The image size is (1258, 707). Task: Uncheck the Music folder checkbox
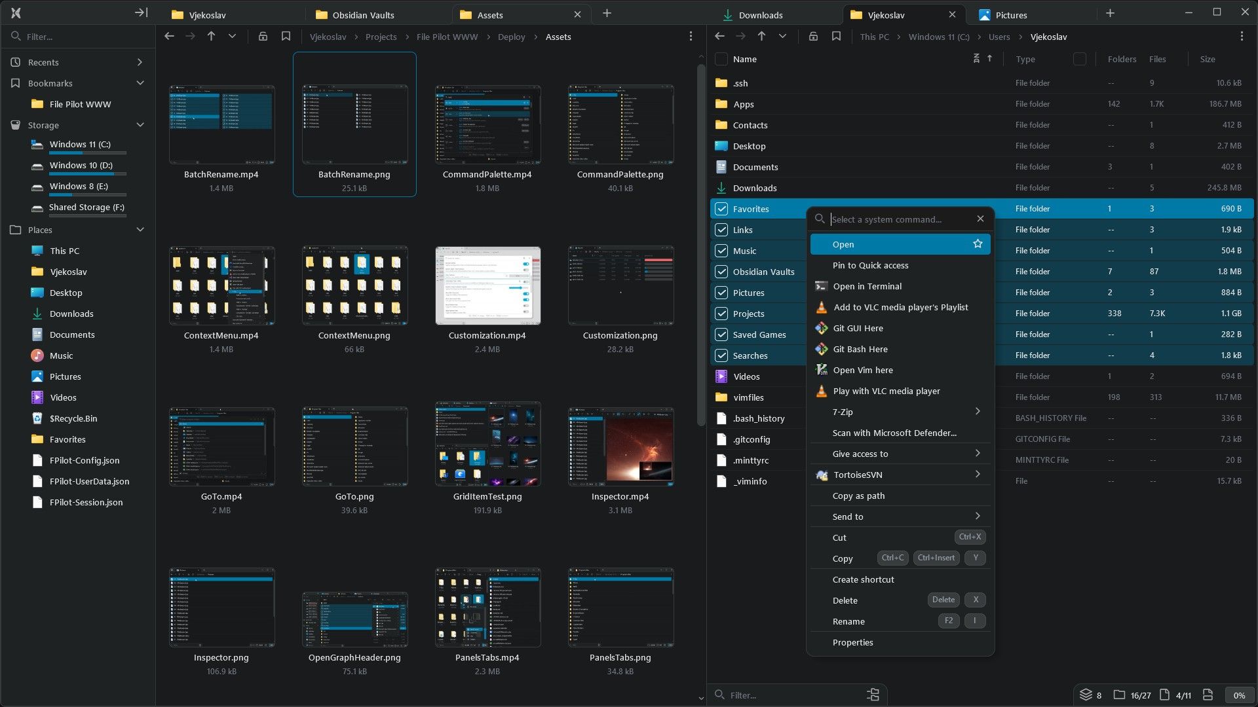(x=721, y=250)
